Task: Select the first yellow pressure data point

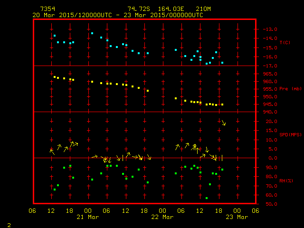Action: pos(55,76)
